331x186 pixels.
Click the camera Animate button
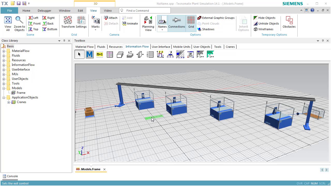[130, 24]
